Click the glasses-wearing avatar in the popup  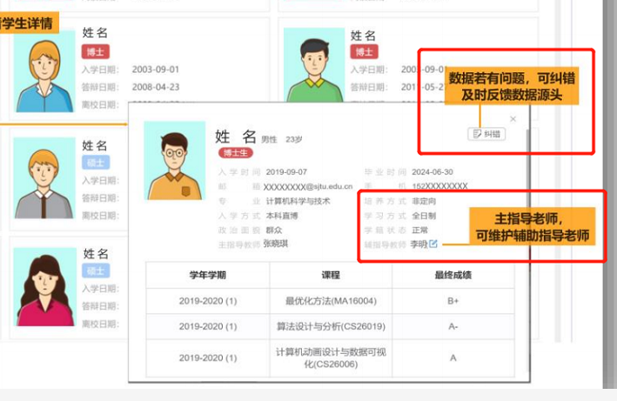(175, 161)
